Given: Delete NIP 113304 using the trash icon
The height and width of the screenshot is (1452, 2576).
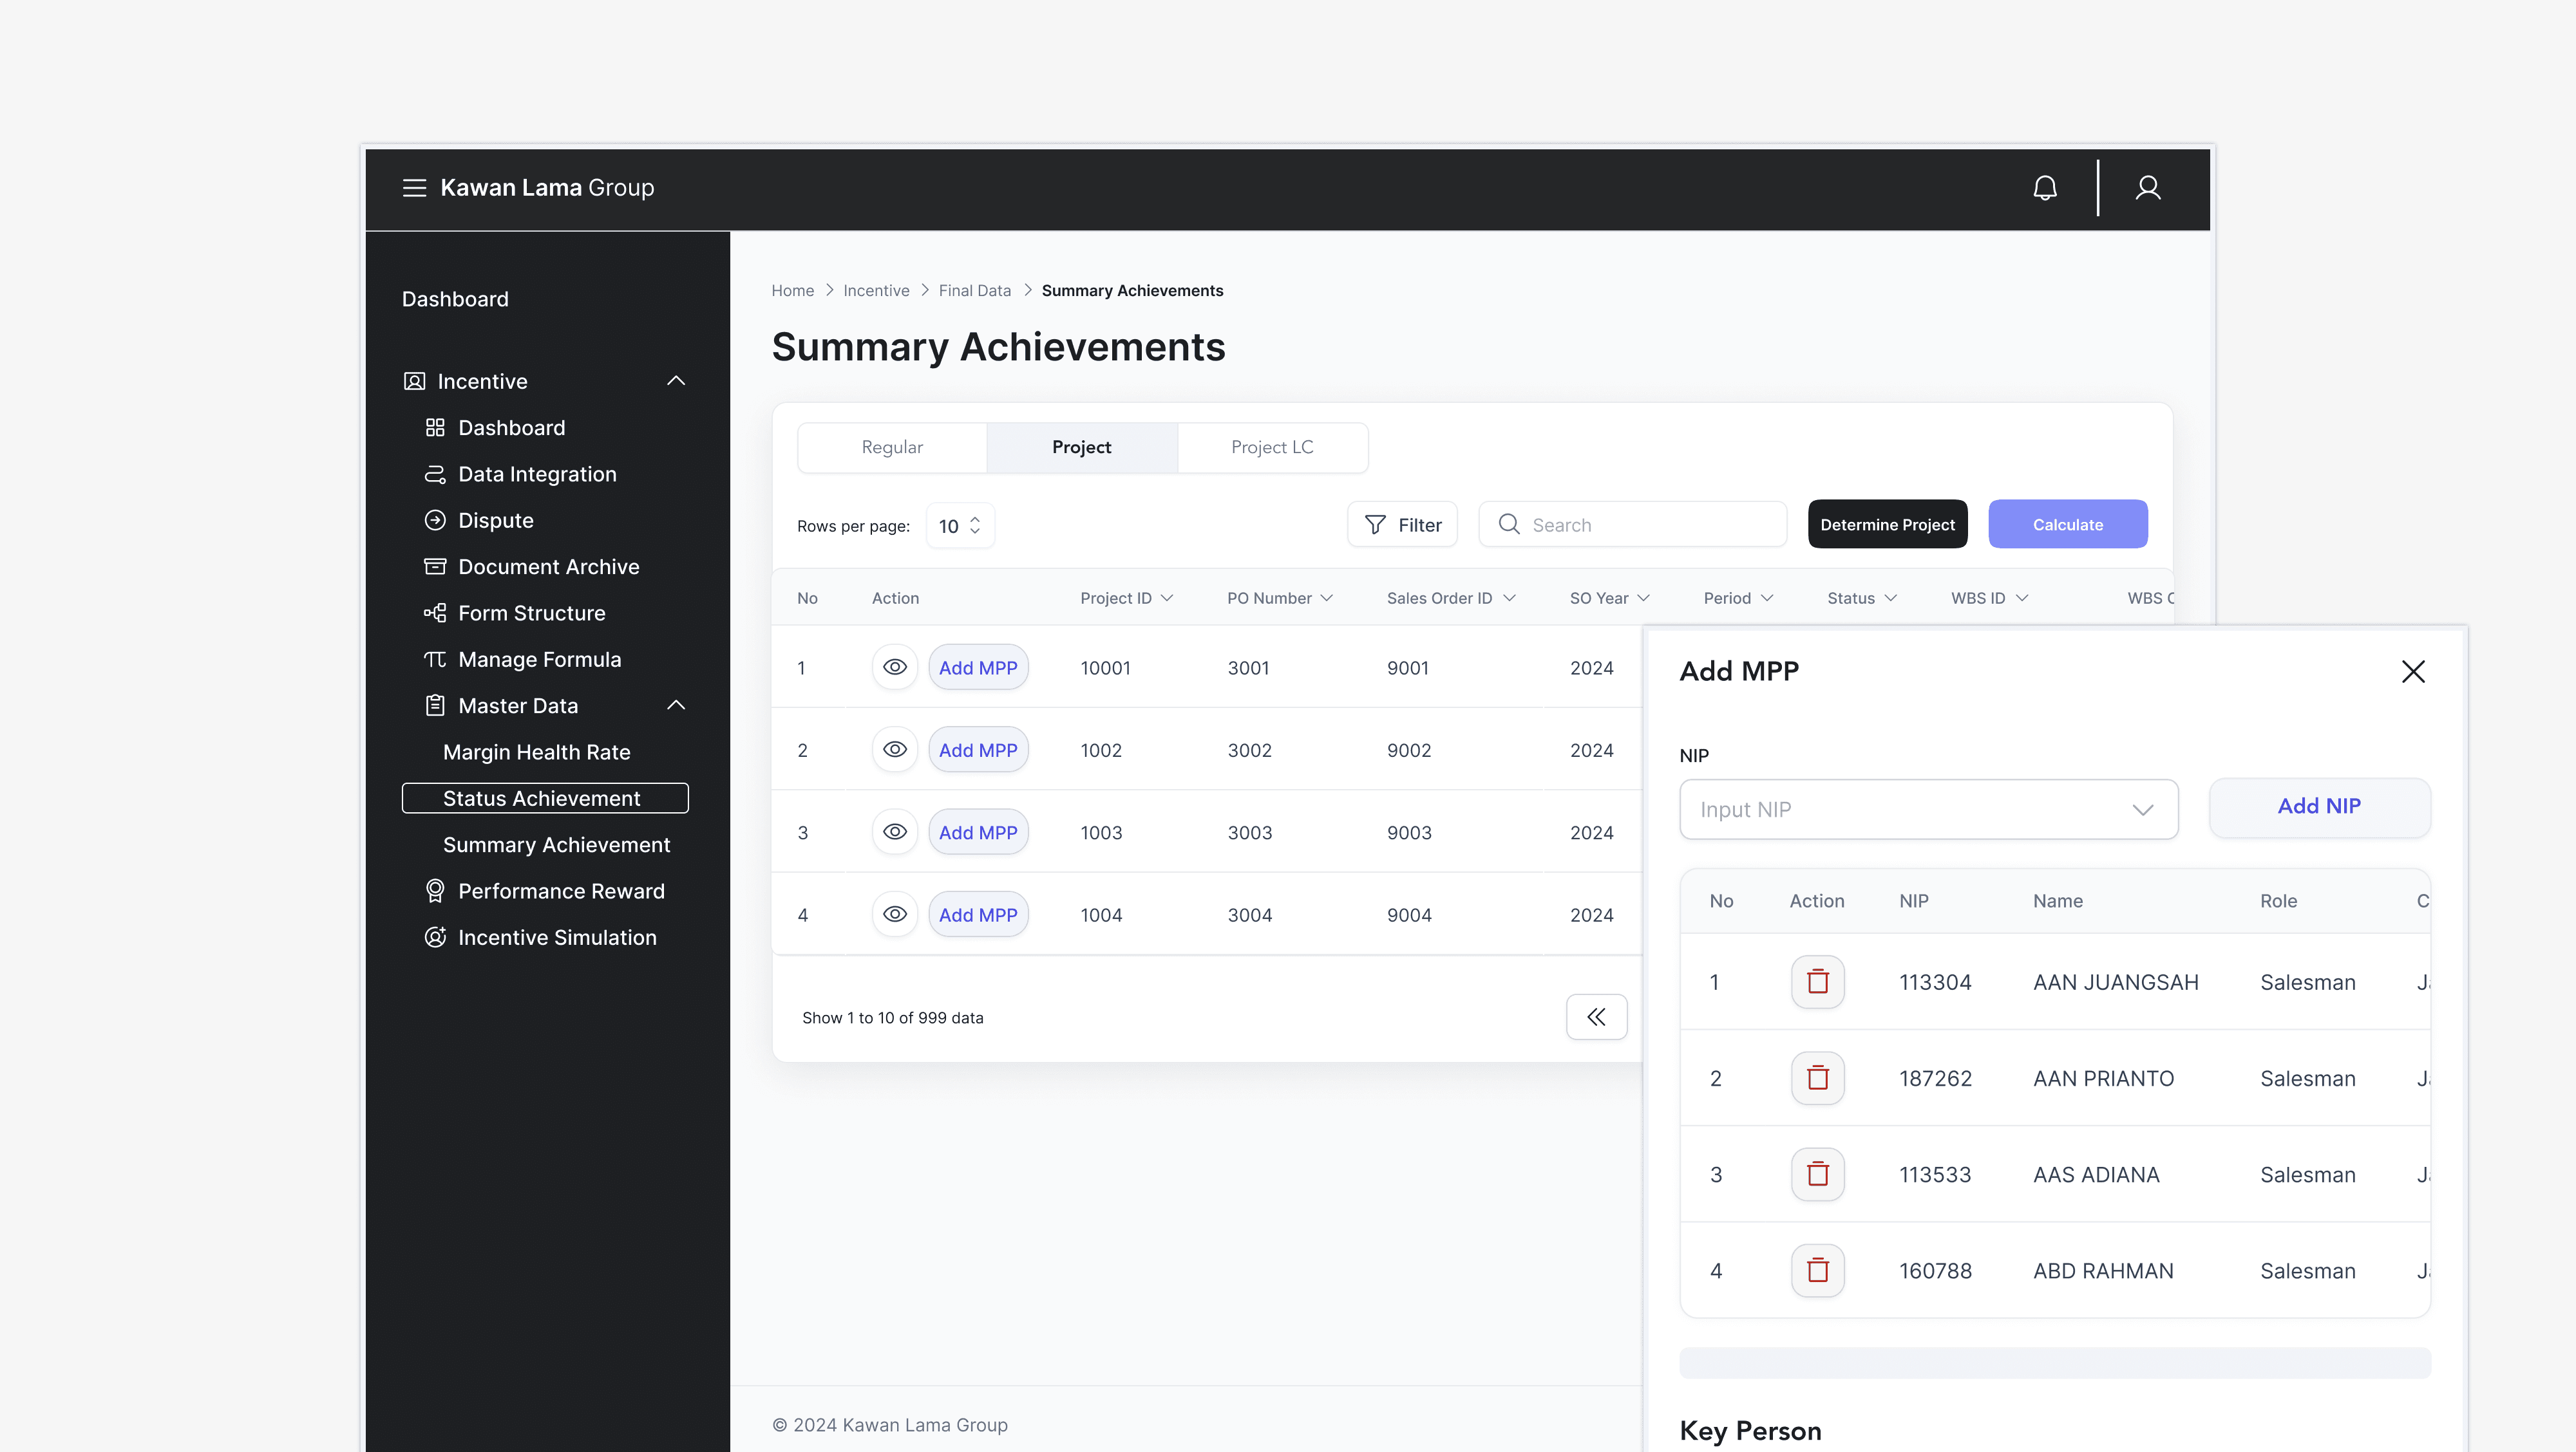Looking at the screenshot, I should [1817, 982].
